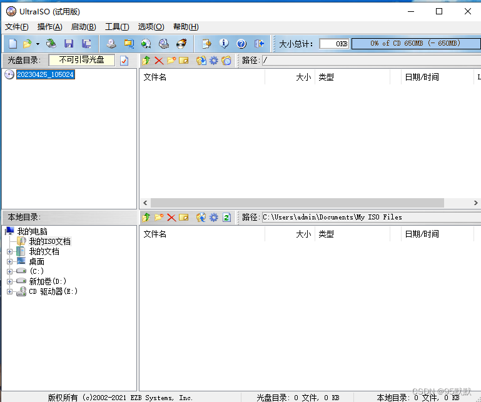Click the 不可引导光盘 boot type box
Viewport: 481px width, 402px height.
point(81,60)
